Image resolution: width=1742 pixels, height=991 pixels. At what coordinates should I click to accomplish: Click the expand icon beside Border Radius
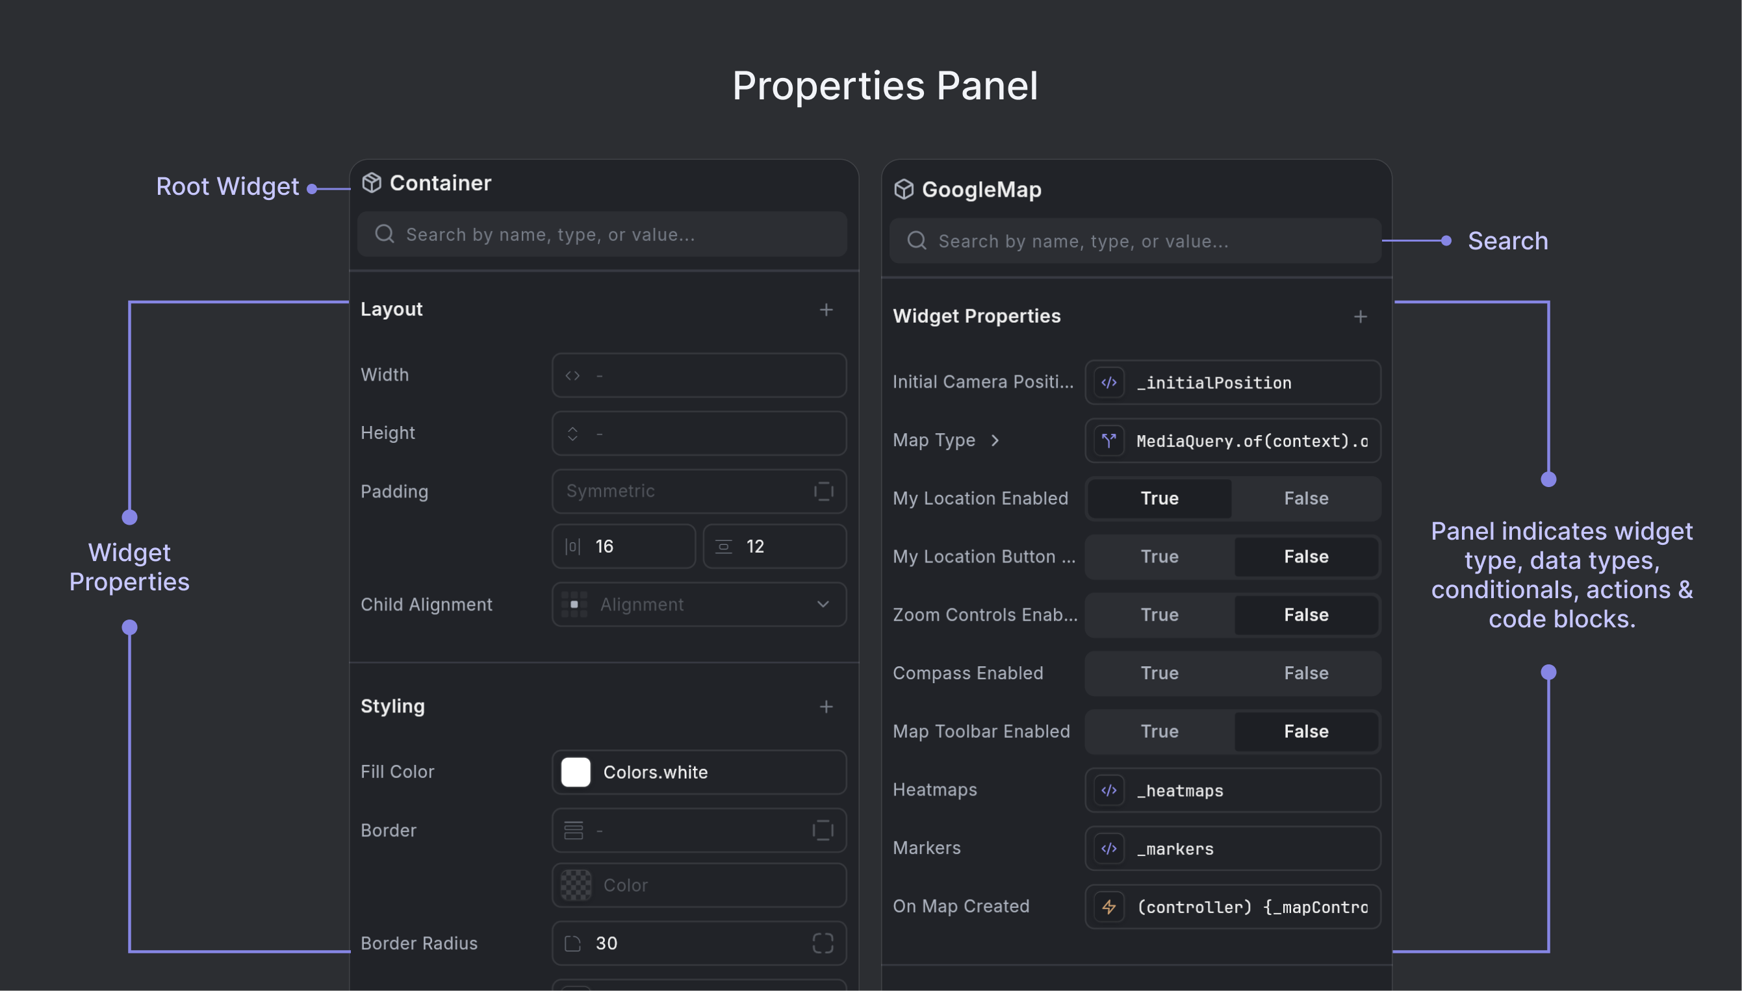[823, 944]
